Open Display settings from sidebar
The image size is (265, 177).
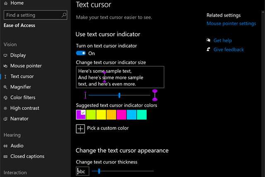(x=18, y=55)
